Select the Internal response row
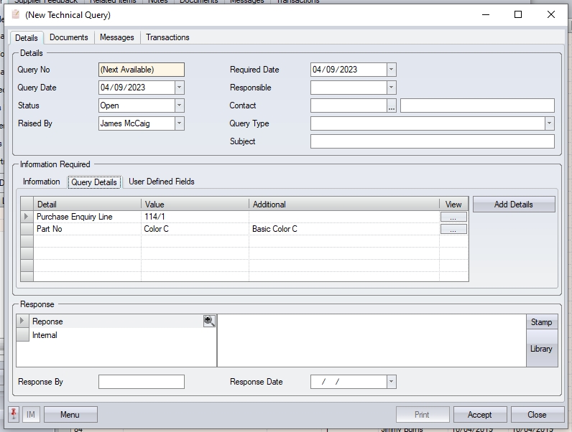Screen dimensions: 572x432 [x=45, y=335]
